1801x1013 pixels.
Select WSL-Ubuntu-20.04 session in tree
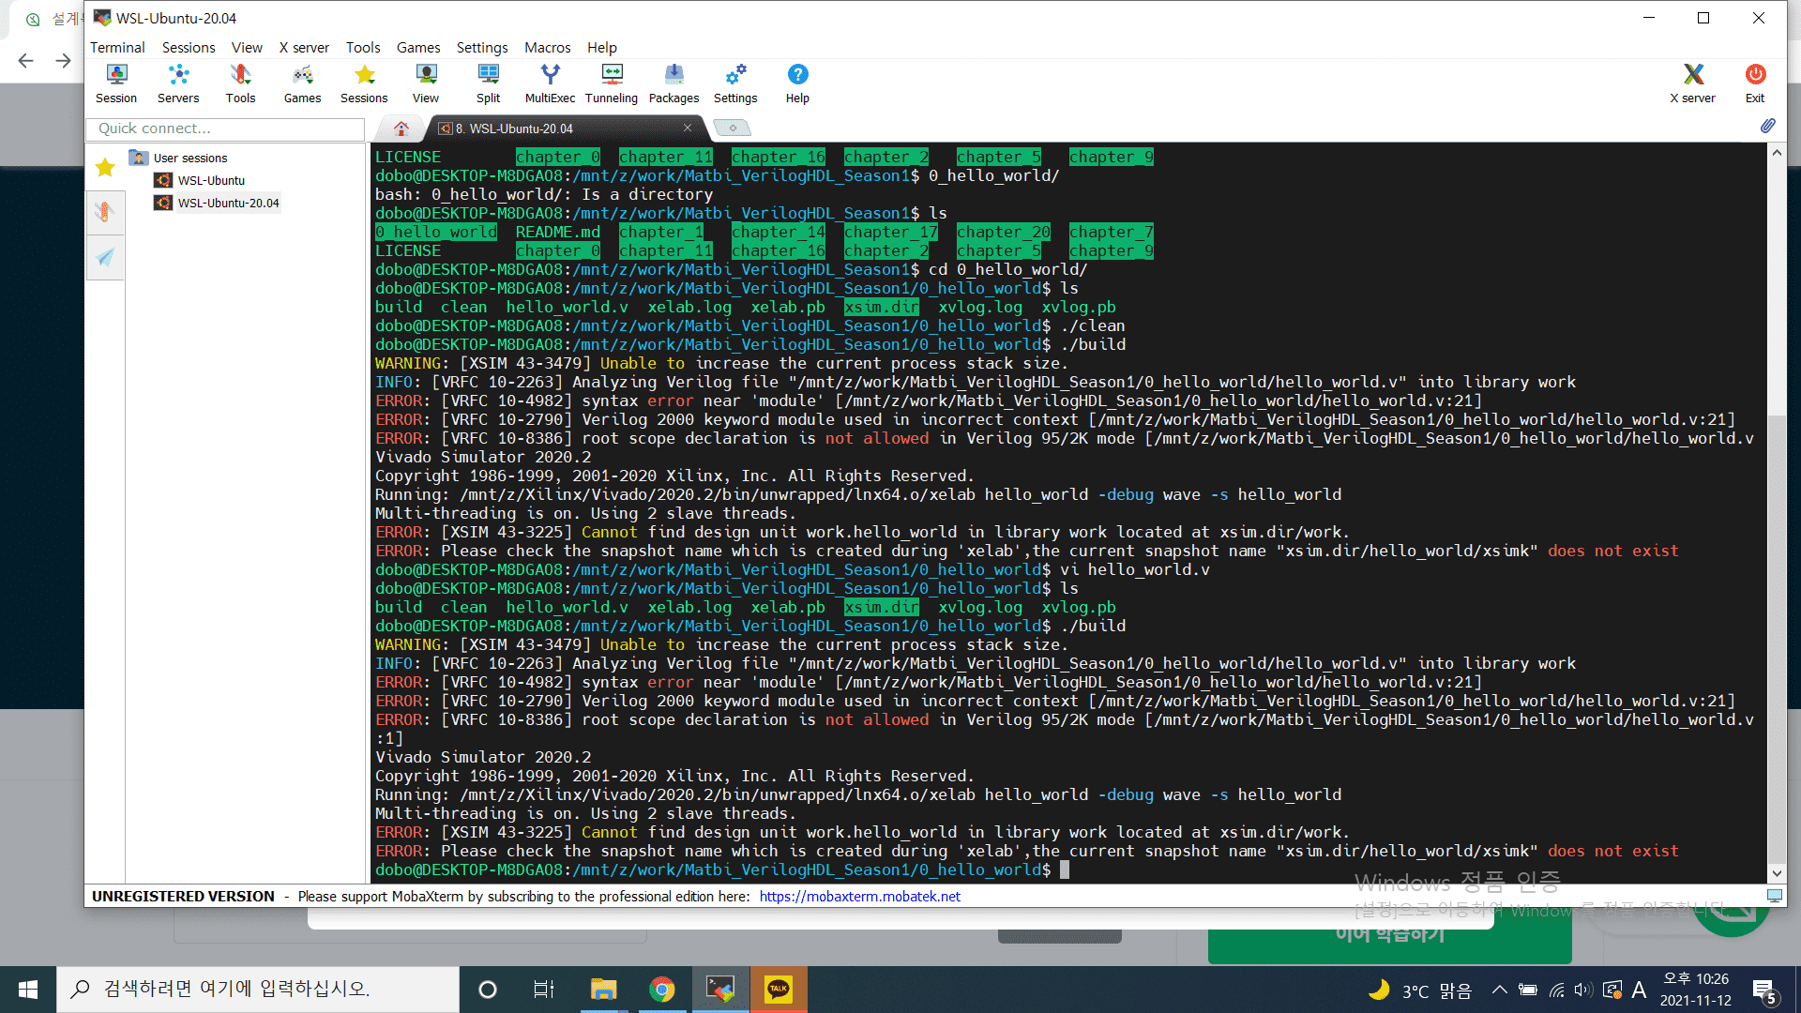point(228,203)
